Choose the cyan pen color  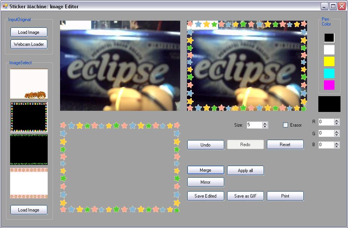(x=329, y=73)
